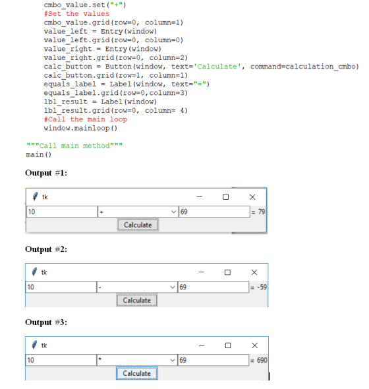Click the tk feather icon in Output #3 window

(x=34, y=345)
